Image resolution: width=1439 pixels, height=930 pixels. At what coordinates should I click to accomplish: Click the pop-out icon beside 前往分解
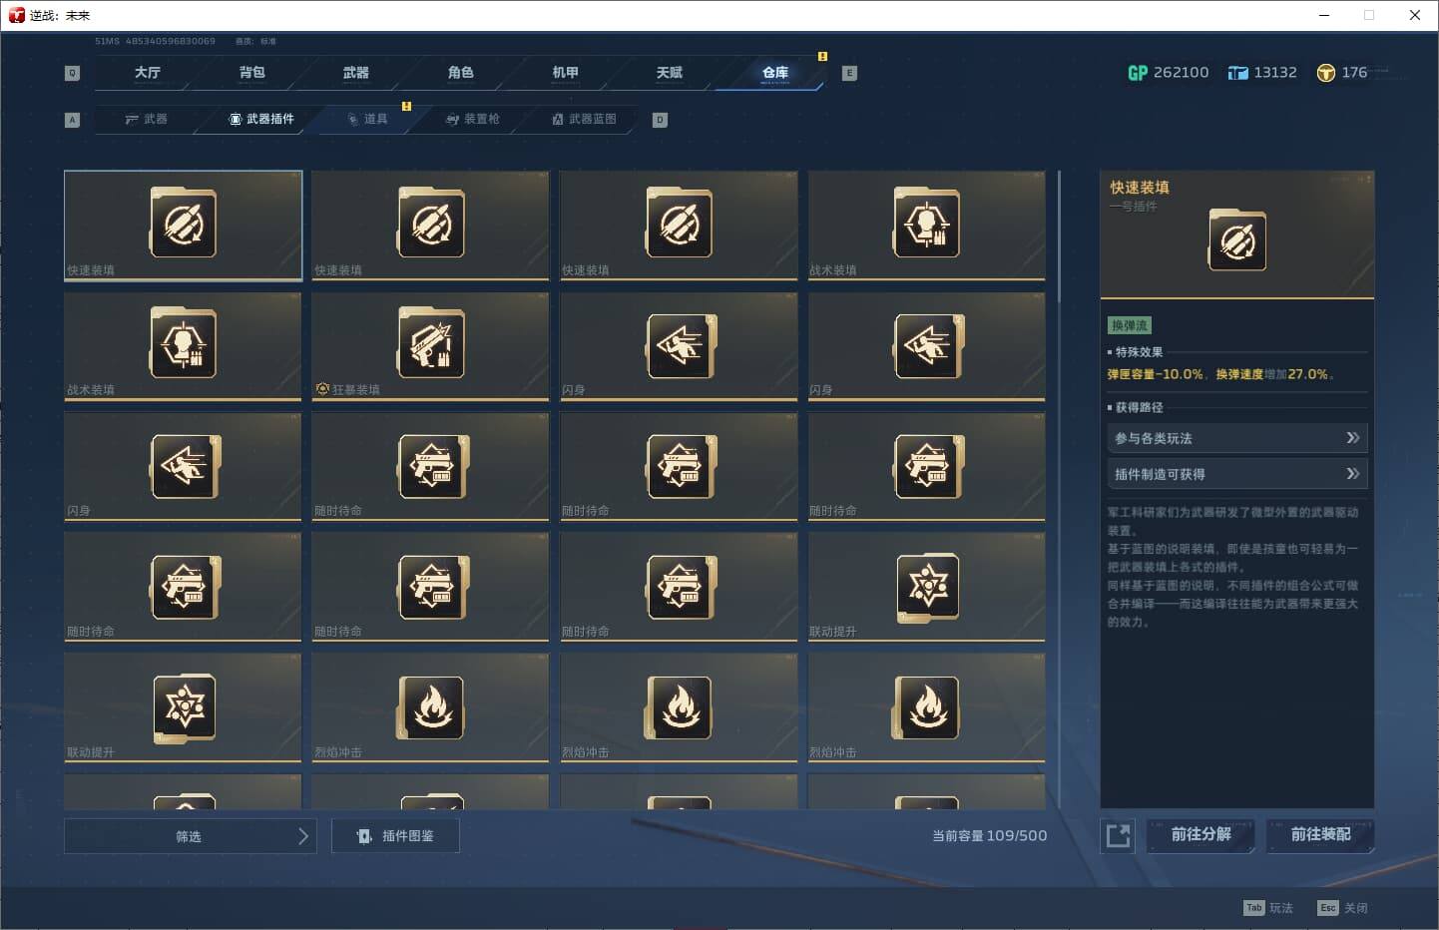click(1118, 836)
